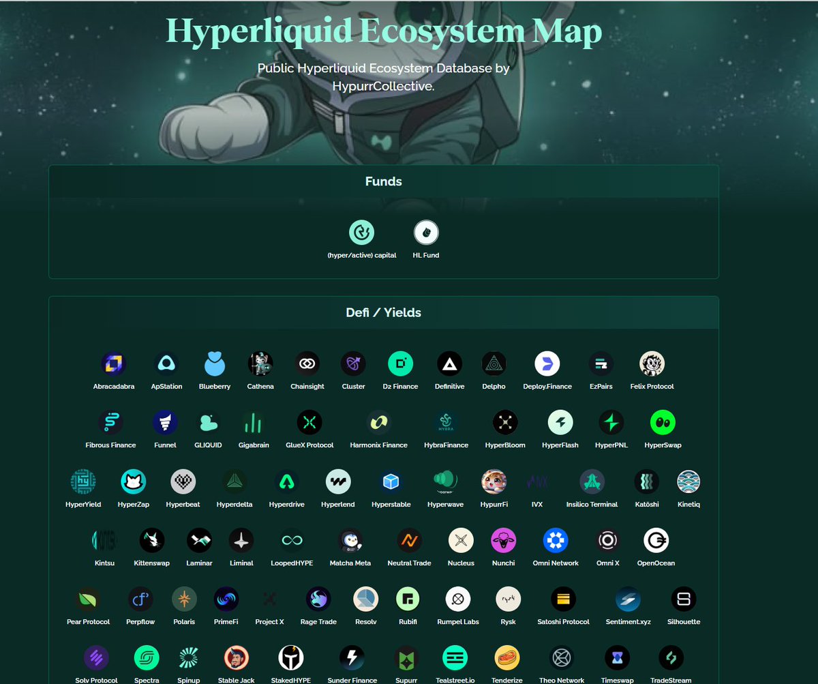Open the HypurrFi project icon
Image resolution: width=818 pixels, height=684 pixels.
click(494, 482)
